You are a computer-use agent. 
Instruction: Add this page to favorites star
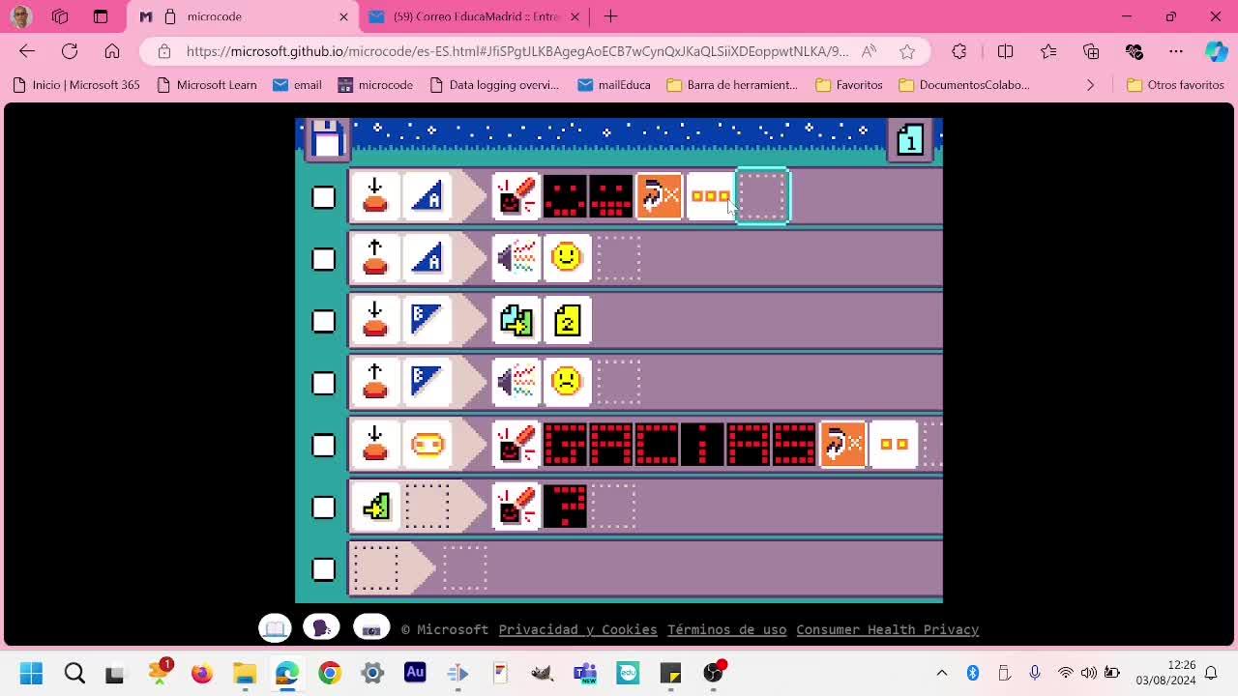(x=907, y=51)
